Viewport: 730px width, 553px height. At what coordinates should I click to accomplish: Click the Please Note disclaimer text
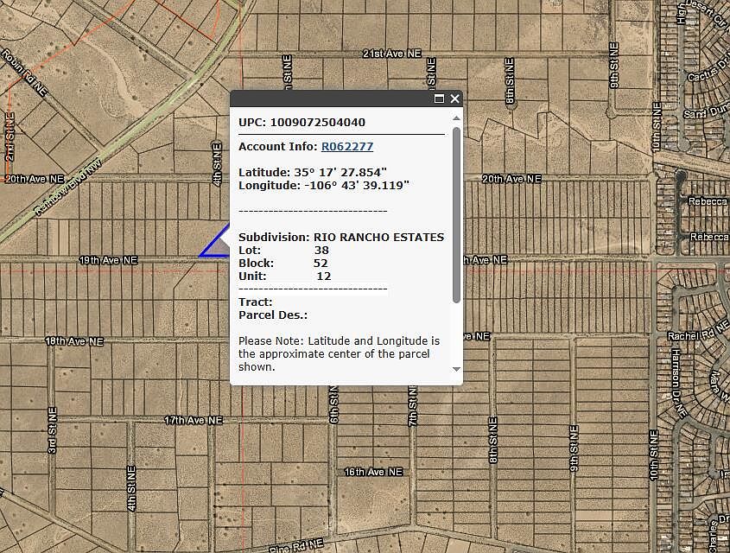[339, 353]
